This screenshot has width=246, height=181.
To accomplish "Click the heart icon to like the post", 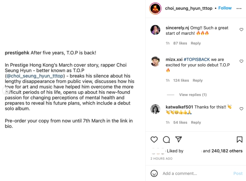I will click(x=154, y=140).
